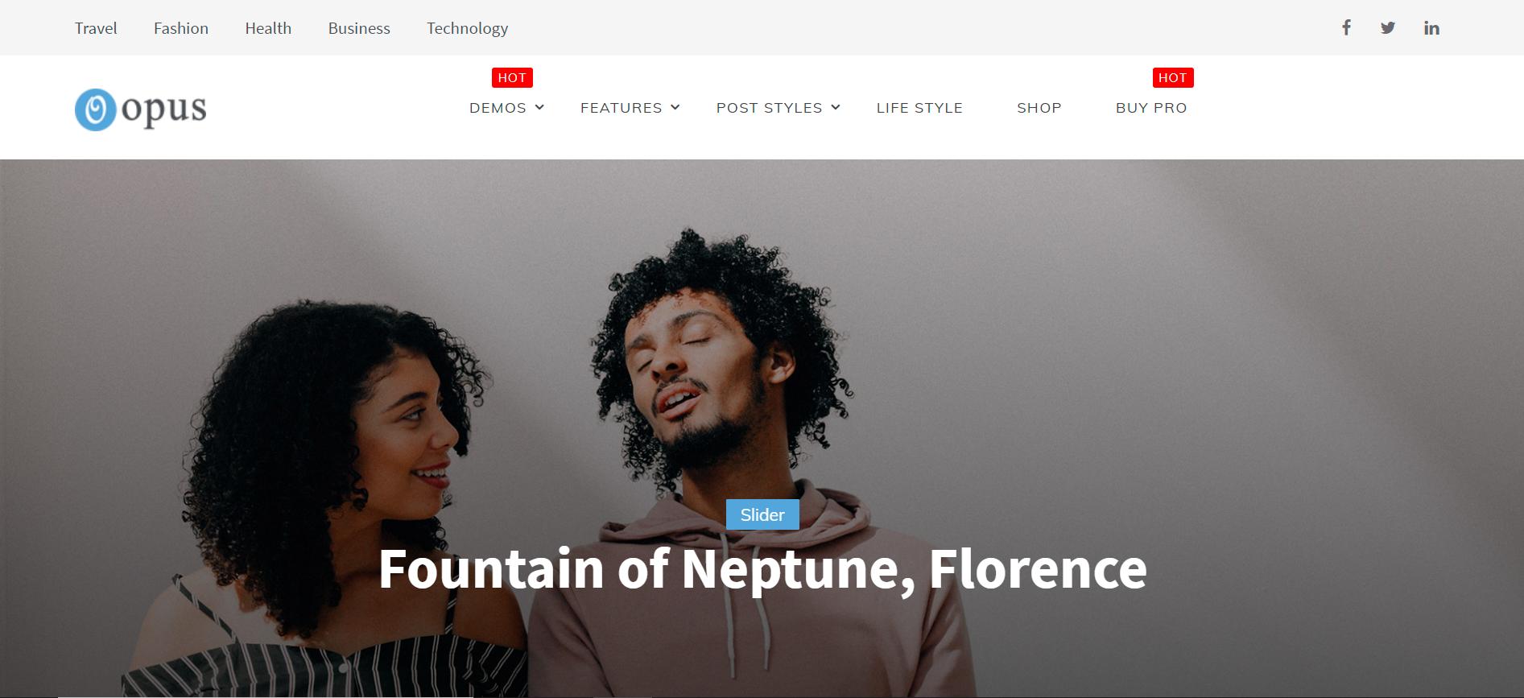Expand the Post Styles dropdown chevron
1524x698 pixels.
pos(836,107)
